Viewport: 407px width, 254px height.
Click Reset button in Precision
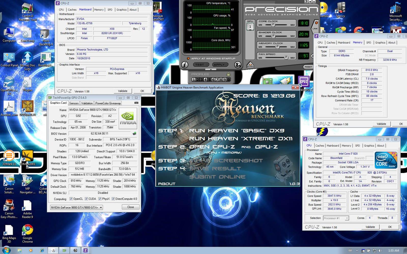[x=308, y=67]
